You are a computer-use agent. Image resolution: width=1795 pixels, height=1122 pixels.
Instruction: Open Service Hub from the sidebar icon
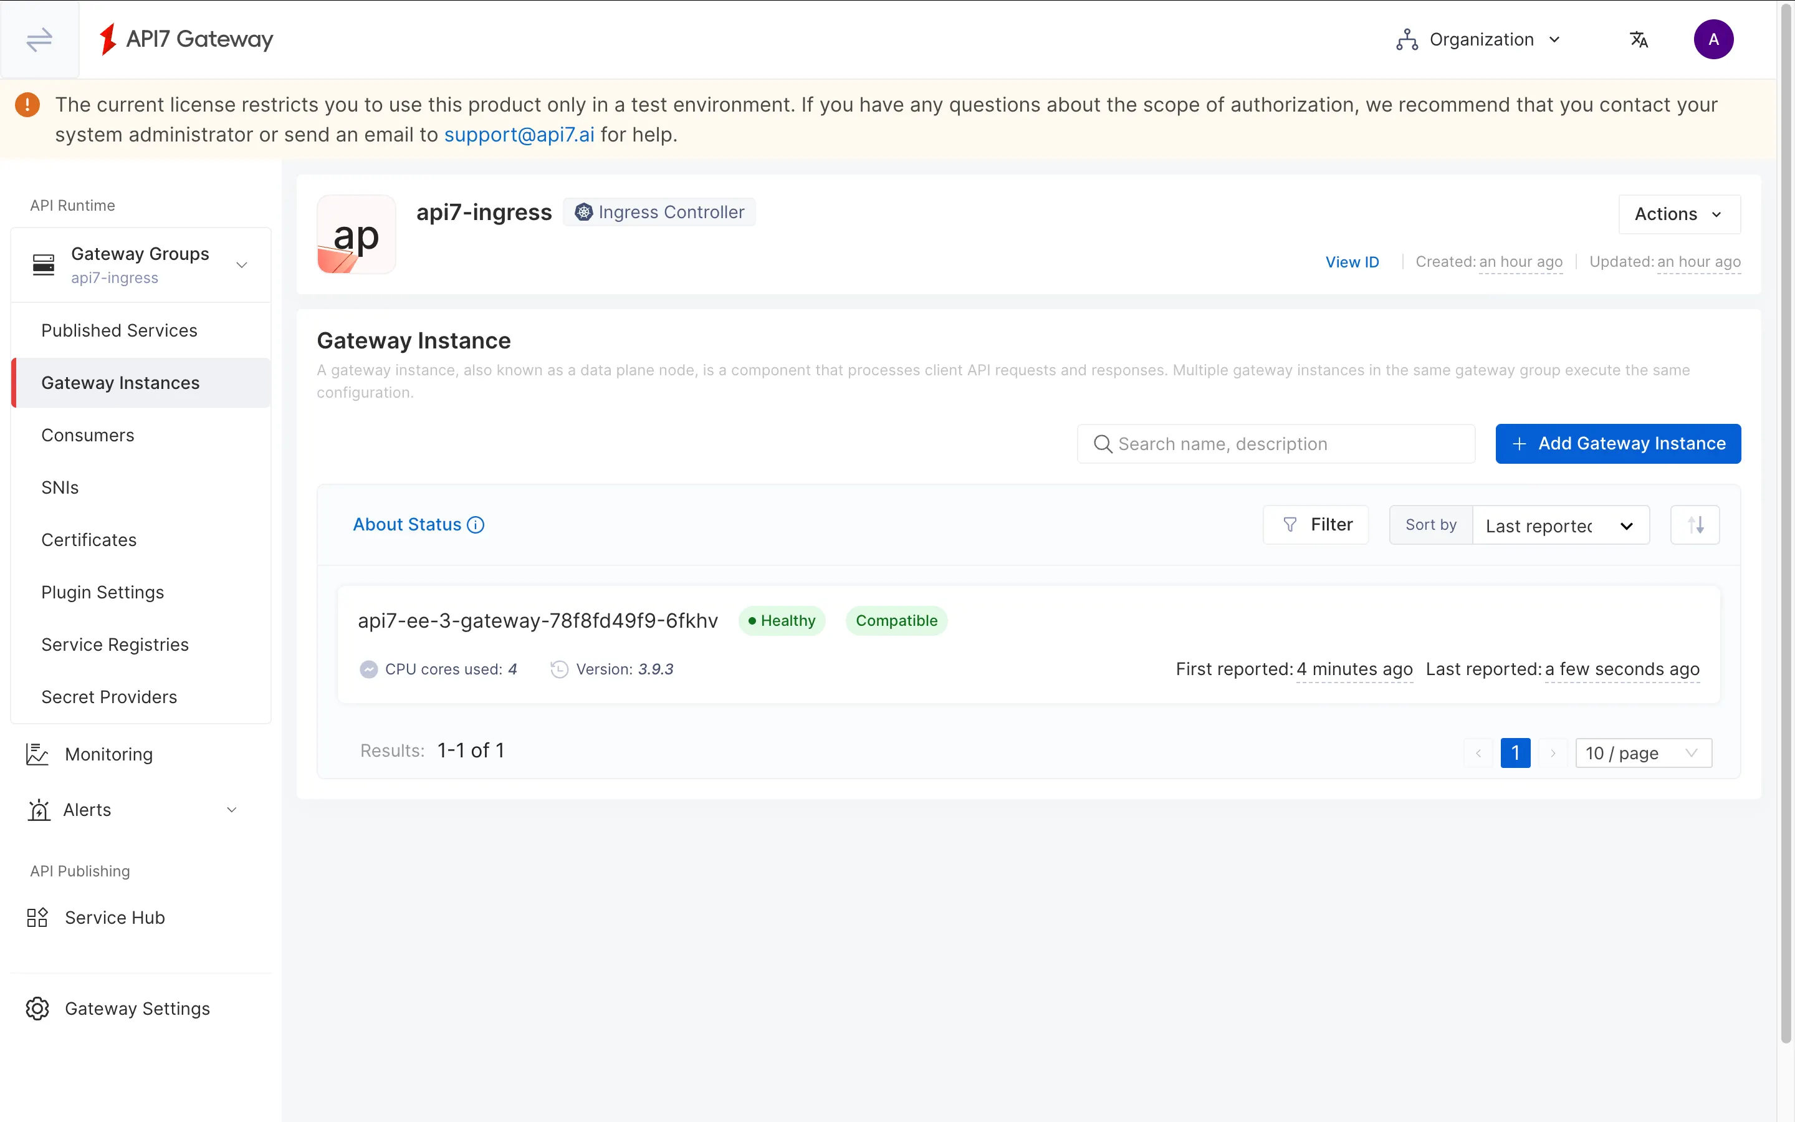(38, 917)
